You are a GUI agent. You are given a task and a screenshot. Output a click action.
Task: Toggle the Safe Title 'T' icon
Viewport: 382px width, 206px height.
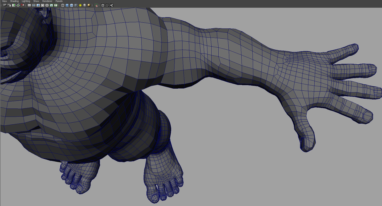coord(55,5)
